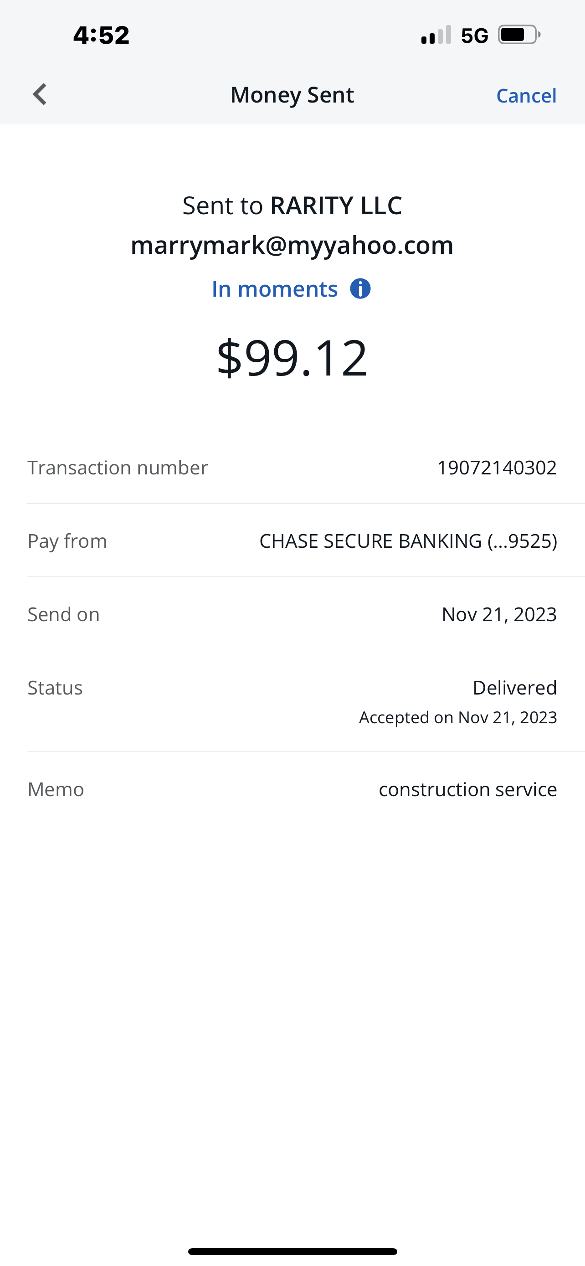Tap the Delivered status text
The height and width of the screenshot is (1266, 585).
point(514,688)
